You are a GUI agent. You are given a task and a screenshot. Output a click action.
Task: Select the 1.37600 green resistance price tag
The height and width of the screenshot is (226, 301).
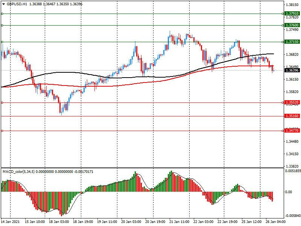(292, 25)
